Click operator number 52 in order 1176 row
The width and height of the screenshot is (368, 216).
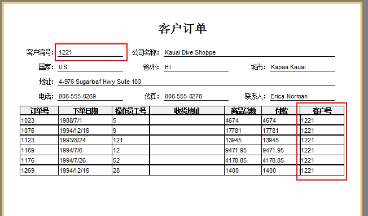(116, 160)
